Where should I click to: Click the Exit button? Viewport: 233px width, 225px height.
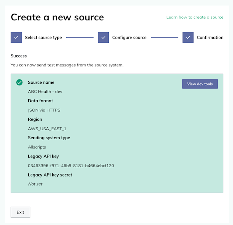[x=20, y=212]
